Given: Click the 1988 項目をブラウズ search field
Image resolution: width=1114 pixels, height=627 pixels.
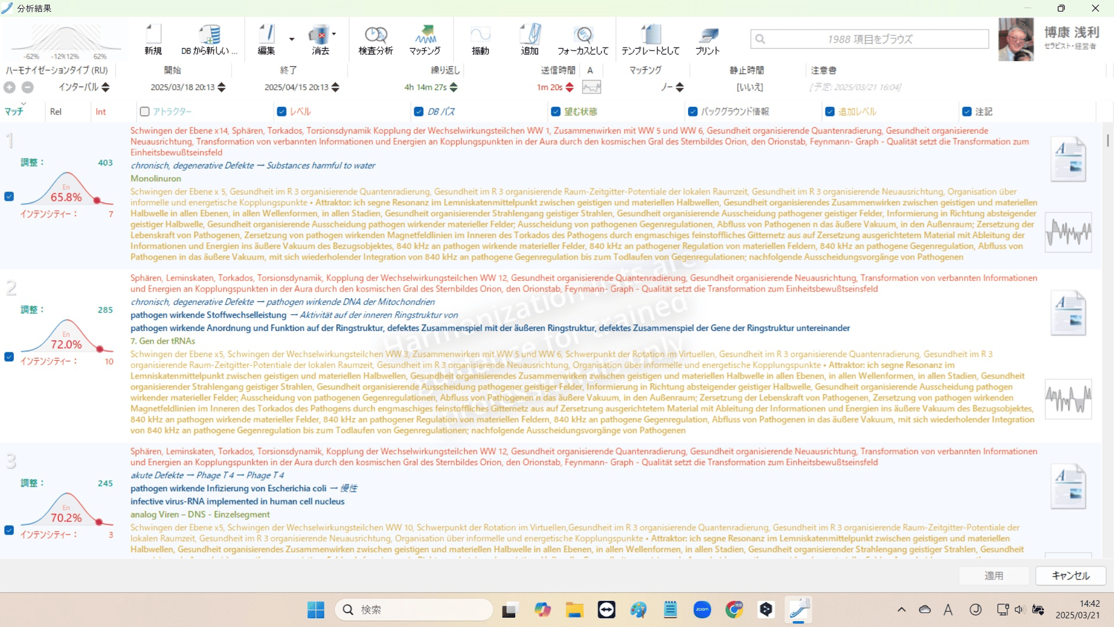Looking at the screenshot, I should (869, 39).
